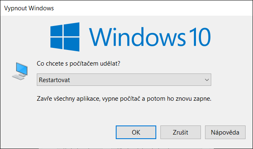Click the upper-left pane of the Windows logo
Viewport: 253px width, 149px height.
(56, 31)
